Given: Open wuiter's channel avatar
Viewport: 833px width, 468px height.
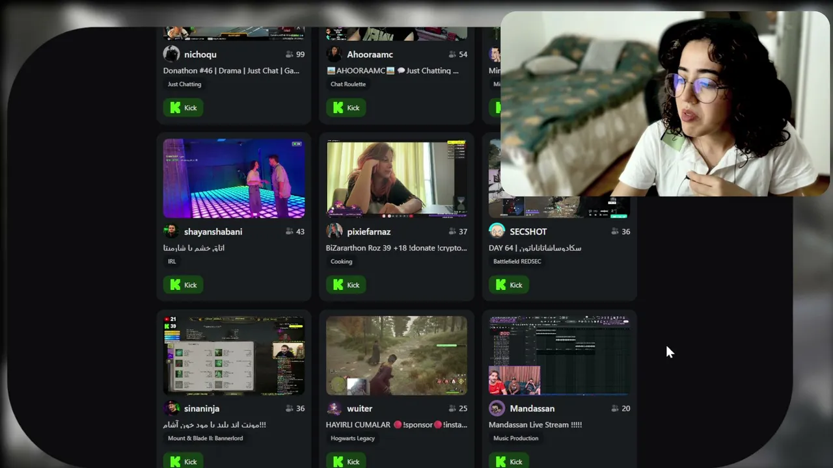Looking at the screenshot, I should 334,408.
